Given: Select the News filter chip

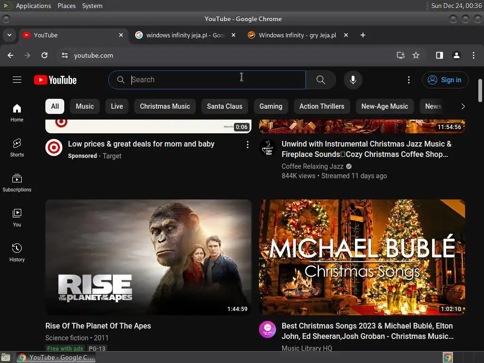Looking at the screenshot, I should [x=433, y=106].
